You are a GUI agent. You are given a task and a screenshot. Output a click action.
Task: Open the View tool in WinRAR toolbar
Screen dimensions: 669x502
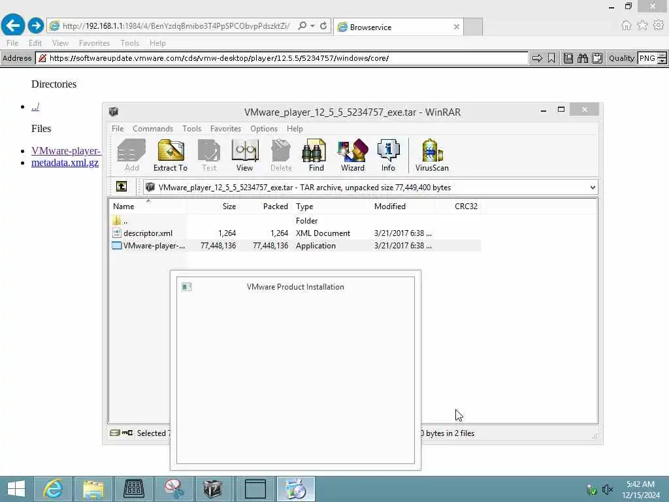[245, 155]
